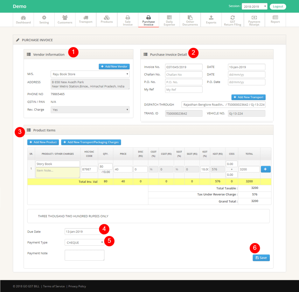
Task: Go to Sale Invoice
Action: click(128, 20)
